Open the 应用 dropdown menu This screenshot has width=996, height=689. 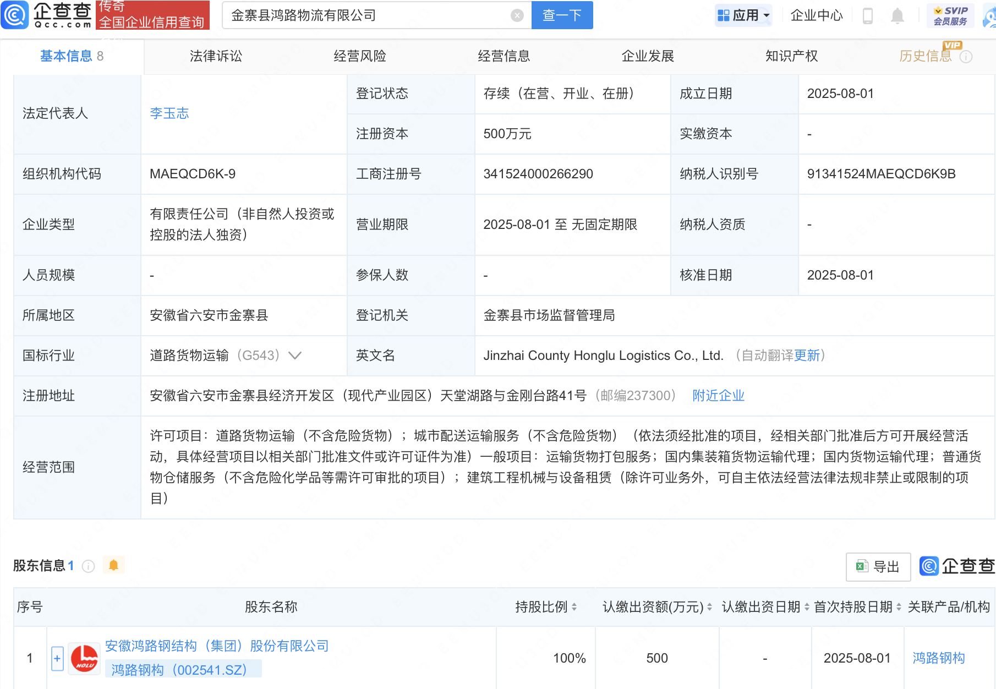[x=743, y=15]
